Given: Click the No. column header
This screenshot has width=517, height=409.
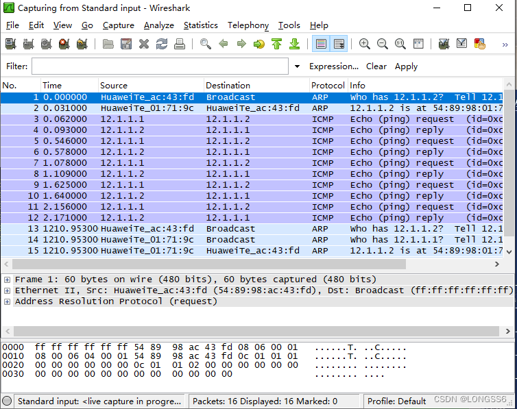Looking at the screenshot, I should pos(21,86).
